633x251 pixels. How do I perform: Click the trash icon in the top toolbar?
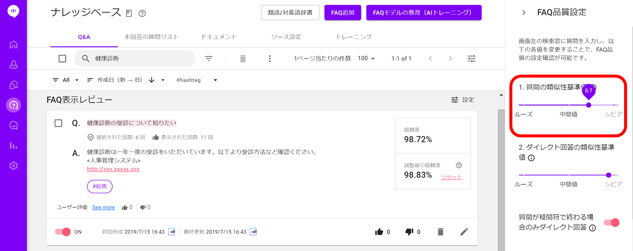(x=242, y=59)
